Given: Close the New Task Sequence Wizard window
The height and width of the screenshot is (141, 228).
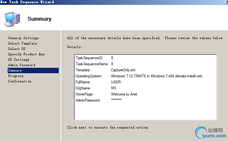Looking at the screenshot, I should tap(226, 2).
